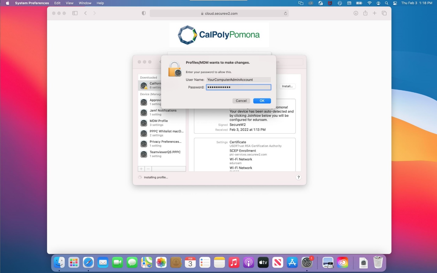Select the PPPC Whitelist macO... profile
This screenshot has height=273, width=437.
162,133
